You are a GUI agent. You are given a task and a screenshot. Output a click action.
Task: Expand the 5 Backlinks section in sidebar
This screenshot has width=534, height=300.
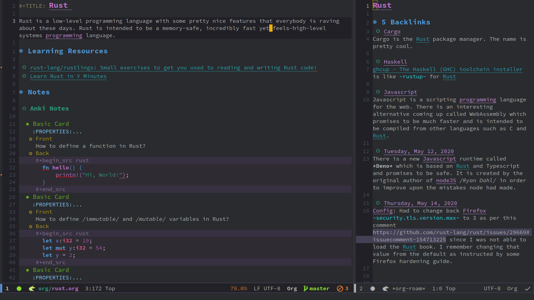[375, 22]
